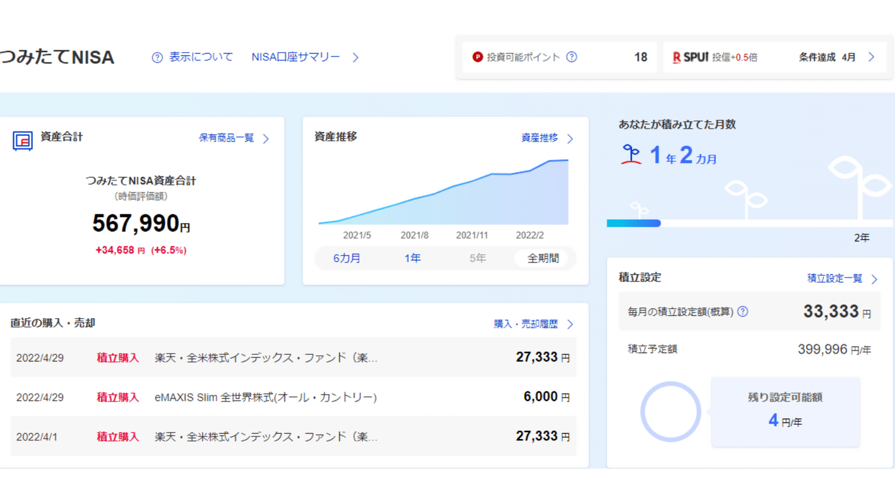Click the 18 investable points value
This screenshot has width=895, height=503.
pos(641,57)
